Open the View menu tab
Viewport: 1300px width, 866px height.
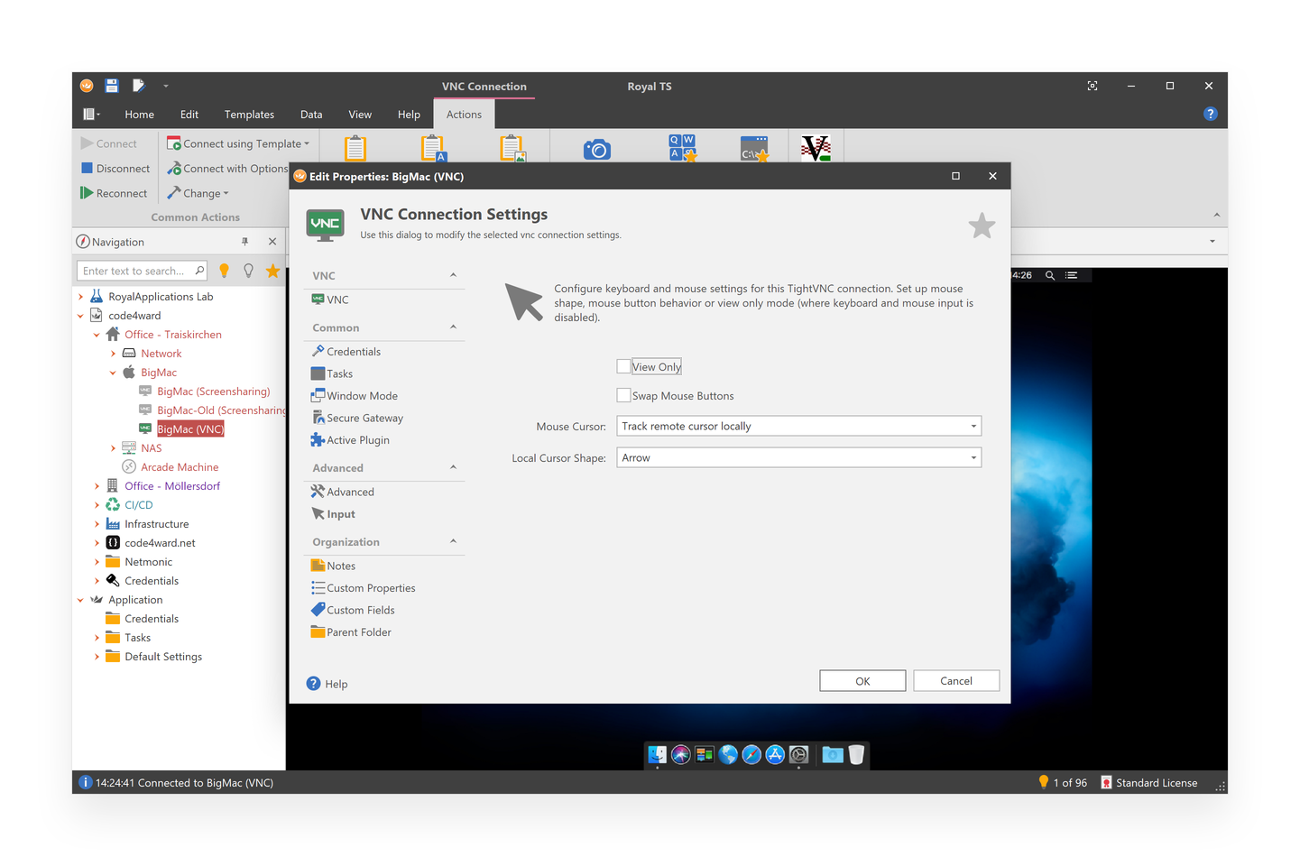click(359, 114)
